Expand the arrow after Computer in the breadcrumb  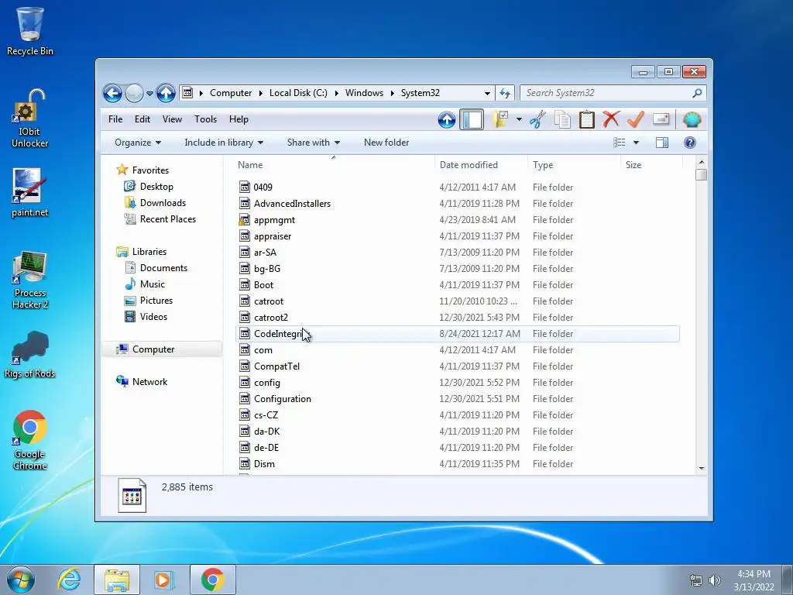coord(260,93)
